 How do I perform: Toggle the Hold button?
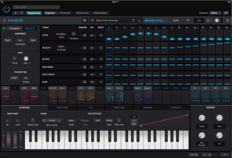click(x=98, y=120)
